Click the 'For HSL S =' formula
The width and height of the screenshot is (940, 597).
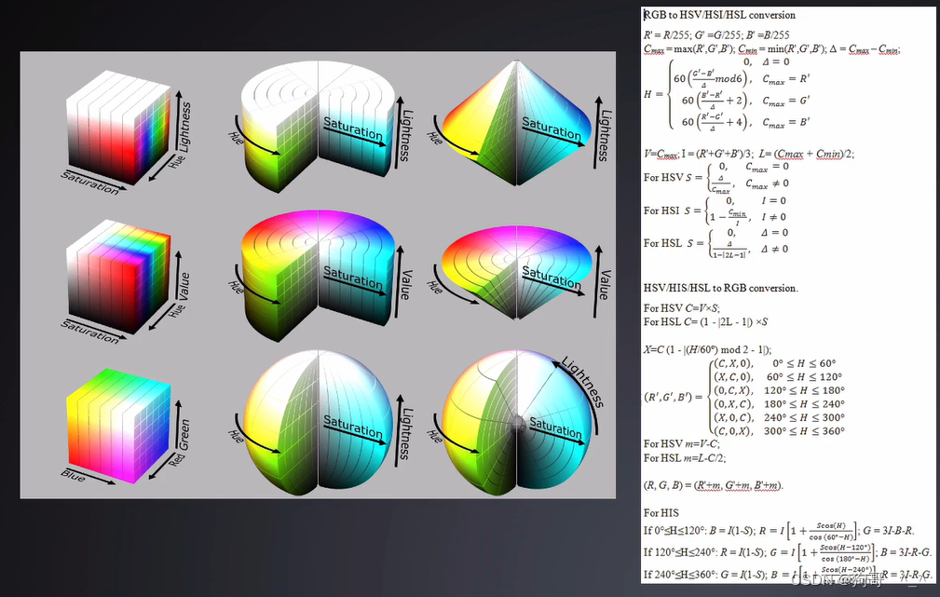click(x=716, y=243)
